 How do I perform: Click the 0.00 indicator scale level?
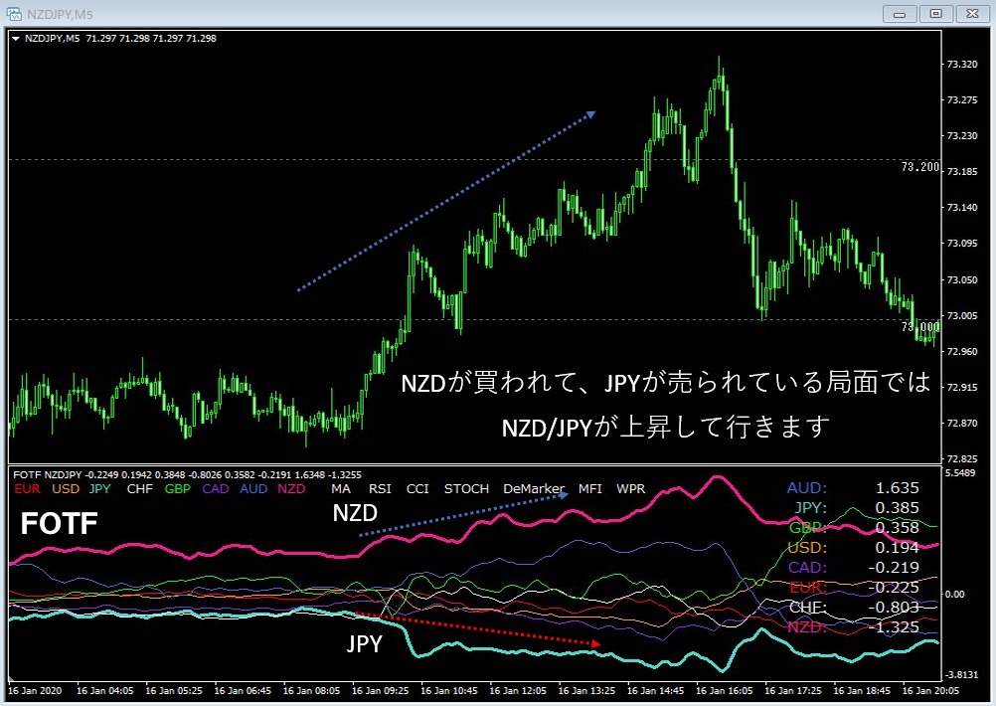(x=954, y=595)
